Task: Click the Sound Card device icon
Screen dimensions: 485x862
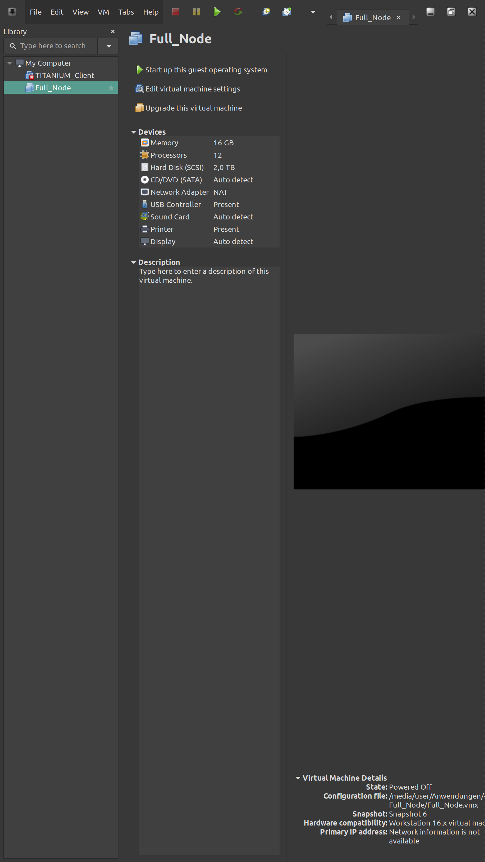Action: (145, 217)
